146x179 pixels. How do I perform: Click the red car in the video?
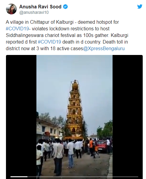click(x=102, y=146)
